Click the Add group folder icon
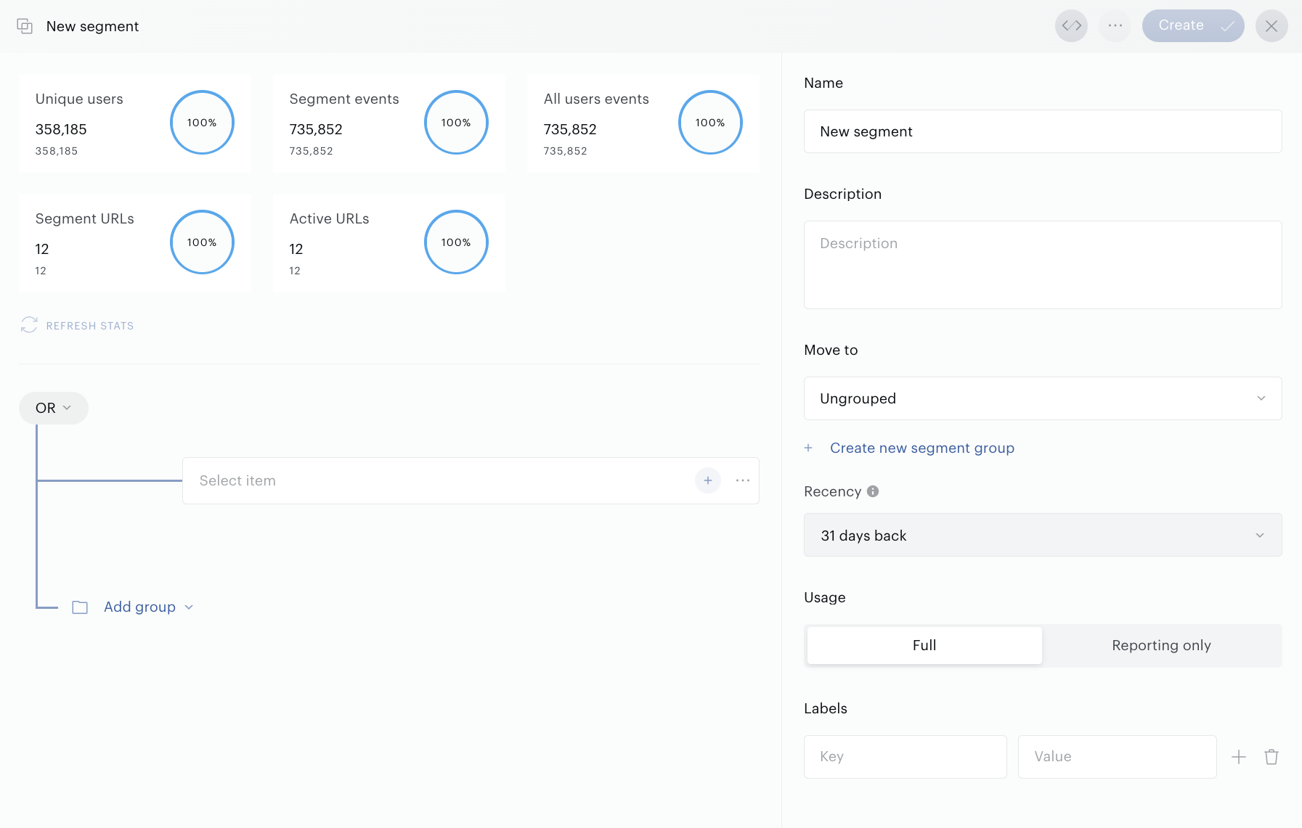Viewport: 1302px width, 828px height. pyautogui.click(x=80, y=607)
